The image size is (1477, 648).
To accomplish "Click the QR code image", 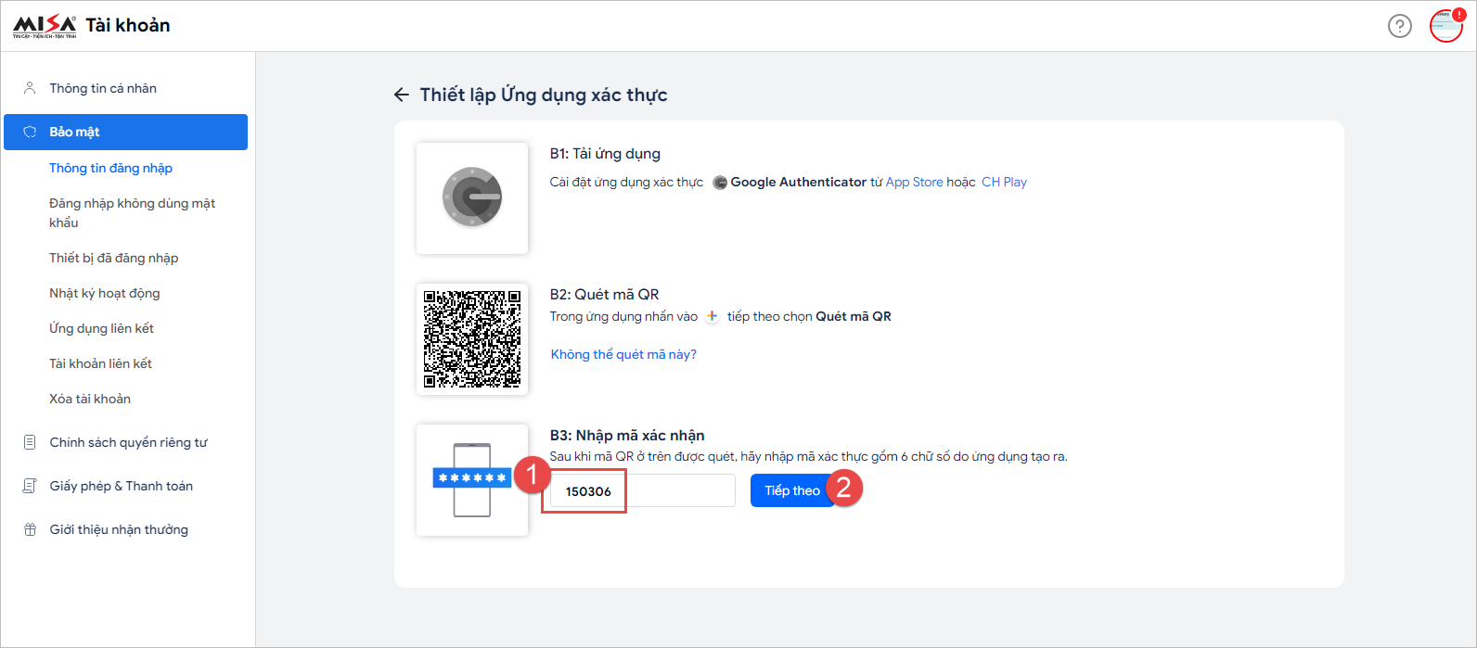I will (472, 339).
